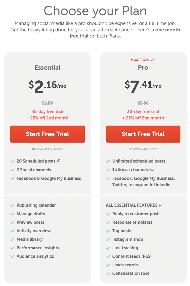190x286 pixels.
Task: Start Free Trial for Essential plan
Action: pyautogui.click(x=48, y=134)
